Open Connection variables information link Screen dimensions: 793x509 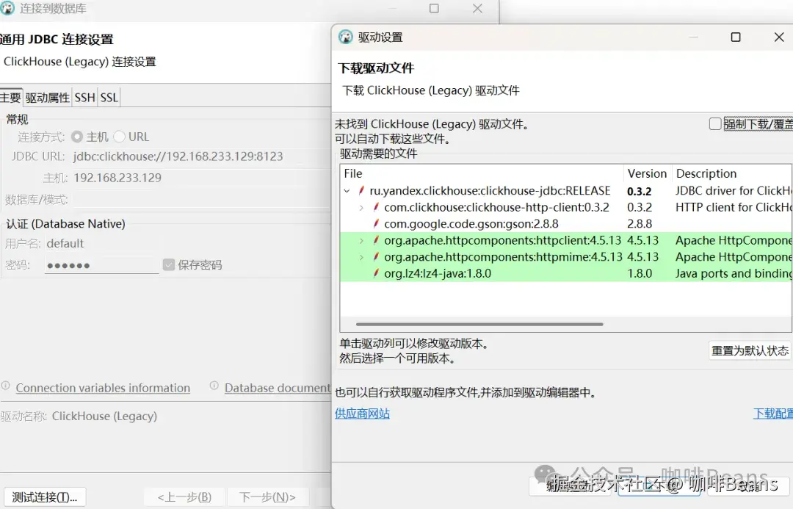(103, 388)
